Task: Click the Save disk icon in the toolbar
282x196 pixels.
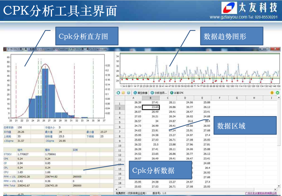Action: 128,93
